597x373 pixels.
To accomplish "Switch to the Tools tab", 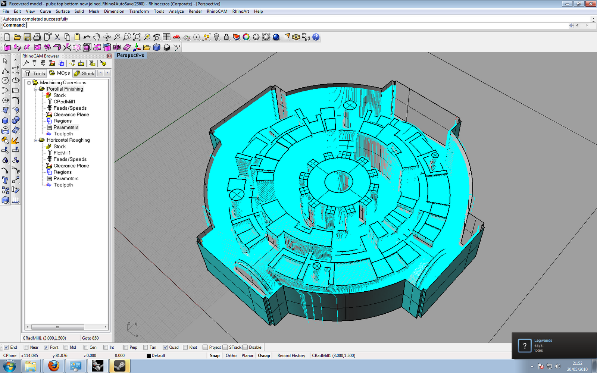I will click(35, 73).
